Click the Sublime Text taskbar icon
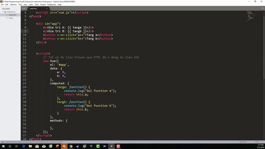 111,146
